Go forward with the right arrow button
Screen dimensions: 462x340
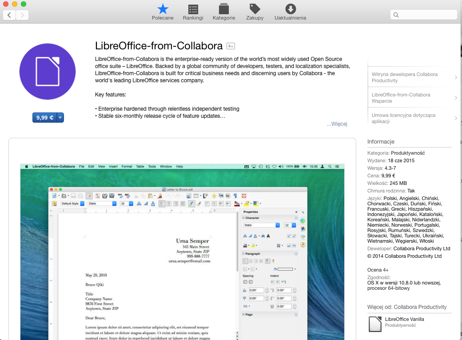click(x=22, y=15)
